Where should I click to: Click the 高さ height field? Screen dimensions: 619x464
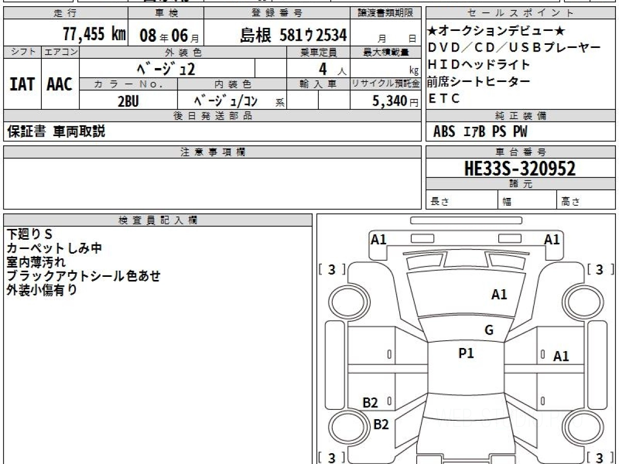point(587,200)
